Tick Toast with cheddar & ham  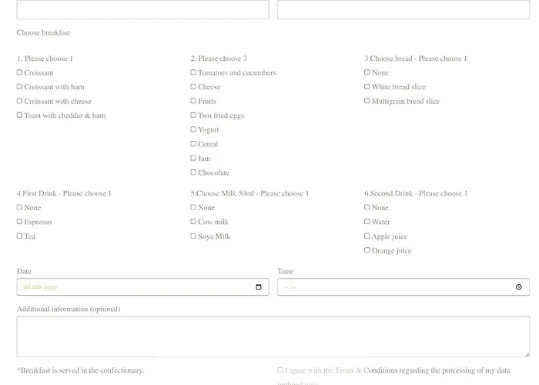point(20,115)
